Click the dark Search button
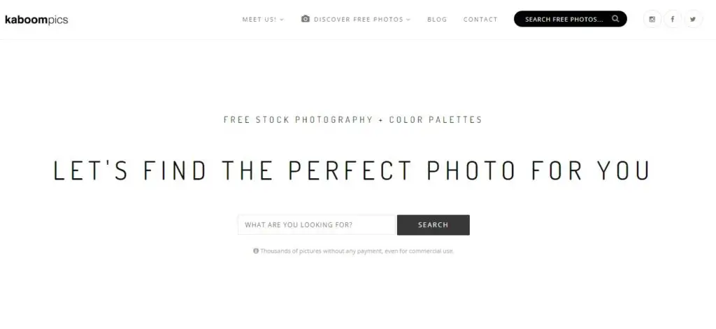This screenshot has width=716, height=329. (434, 225)
